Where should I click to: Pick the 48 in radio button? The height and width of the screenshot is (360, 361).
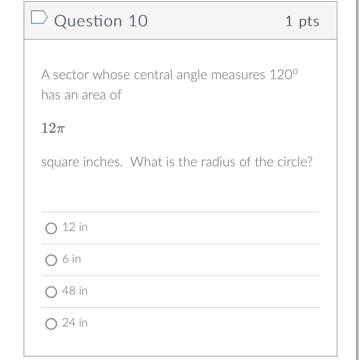point(51,292)
